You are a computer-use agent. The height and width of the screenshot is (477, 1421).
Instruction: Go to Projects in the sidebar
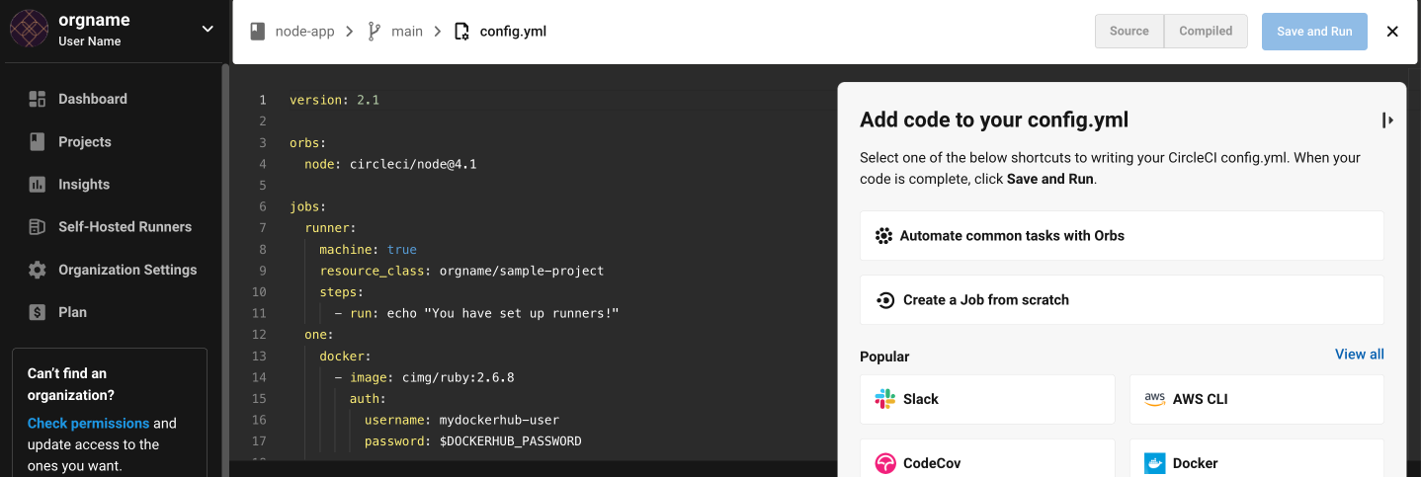[x=85, y=141]
